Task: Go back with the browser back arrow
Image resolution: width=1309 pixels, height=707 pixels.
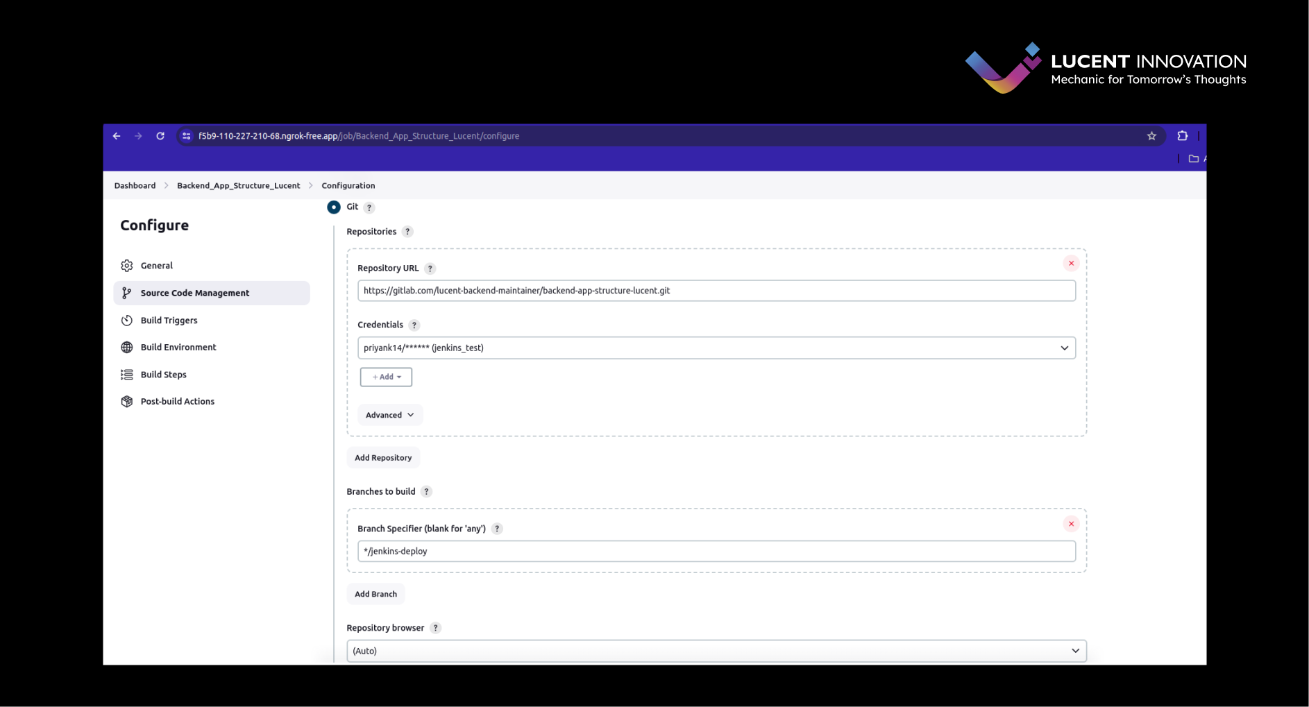Action: click(x=117, y=136)
